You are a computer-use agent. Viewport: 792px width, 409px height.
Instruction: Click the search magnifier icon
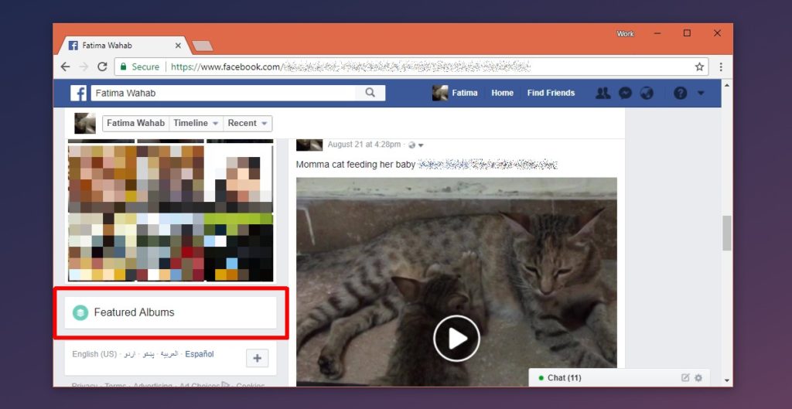point(370,93)
